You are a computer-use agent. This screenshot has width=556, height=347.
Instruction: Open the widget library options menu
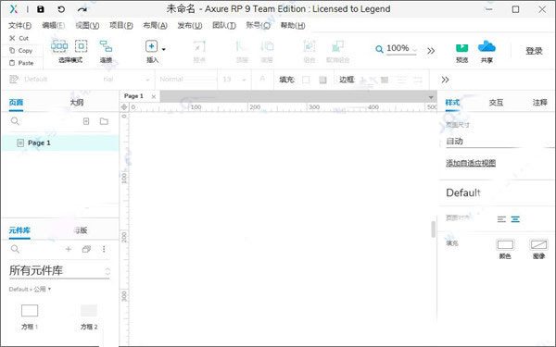104,249
